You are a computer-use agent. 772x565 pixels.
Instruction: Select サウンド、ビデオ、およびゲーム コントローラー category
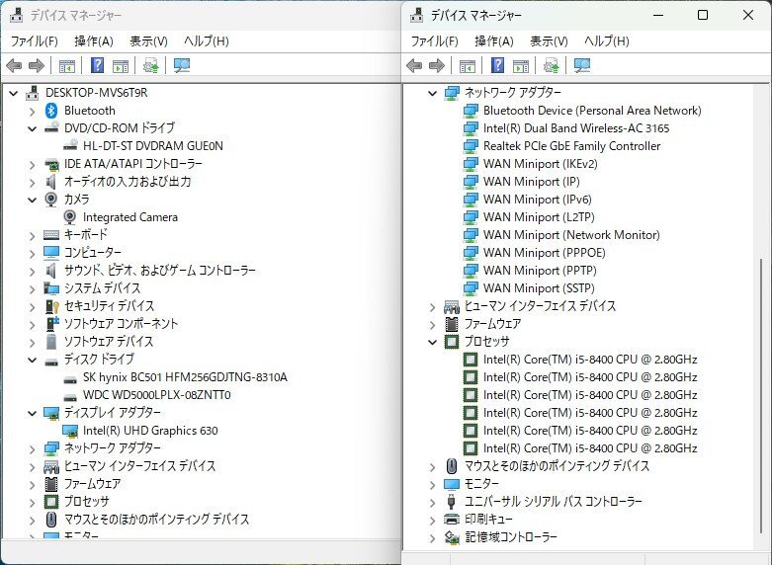[x=159, y=271]
